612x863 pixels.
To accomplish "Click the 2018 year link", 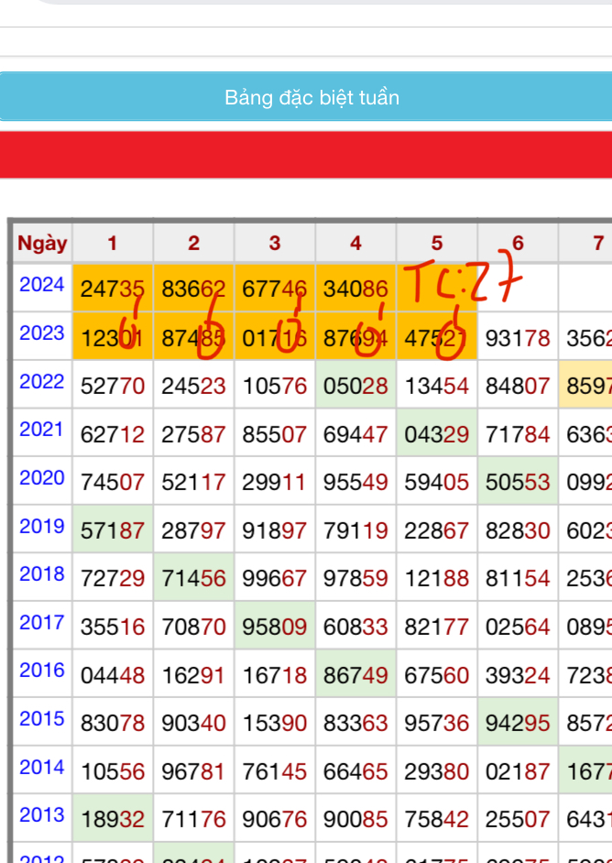I will 42,574.
